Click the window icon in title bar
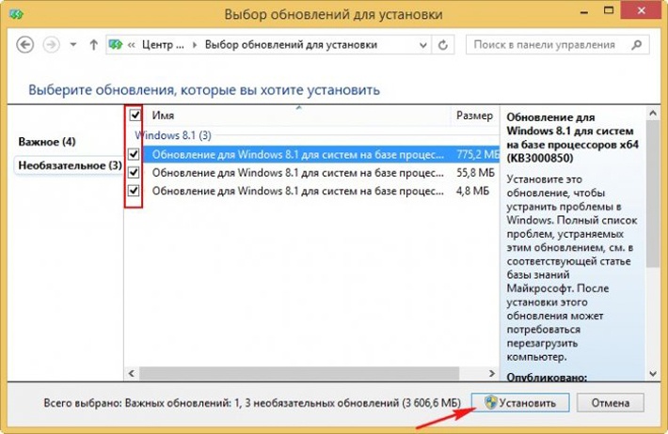This screenshot has width=668, height=434. coord(16,14)
